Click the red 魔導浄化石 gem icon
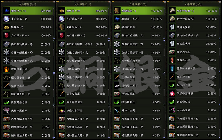The image size is (222, 140). coord(172,60)
